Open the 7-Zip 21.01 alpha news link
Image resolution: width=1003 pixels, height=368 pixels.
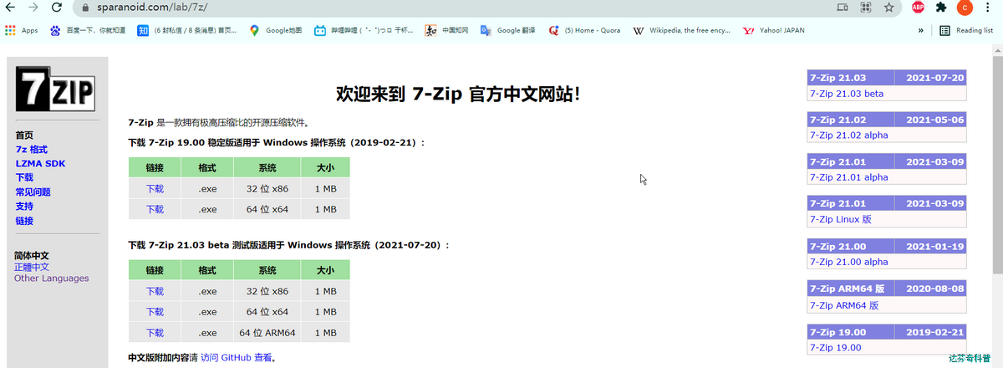tap(849, 177)
